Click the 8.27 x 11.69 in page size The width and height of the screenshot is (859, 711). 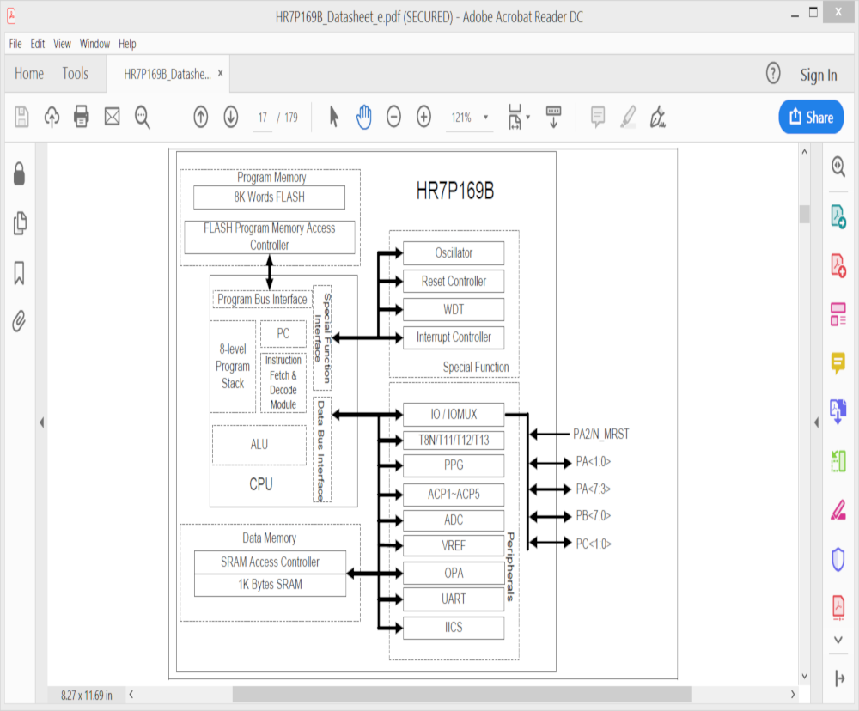87,696
